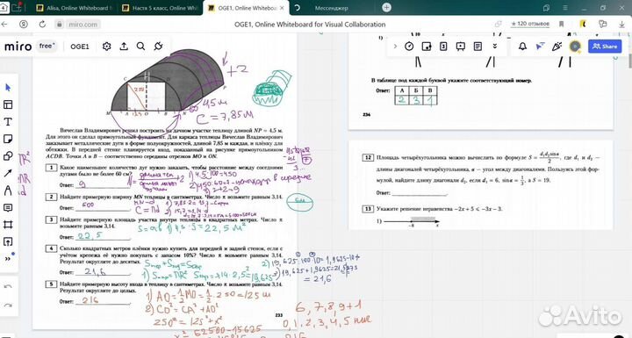This screenshot has width=632, height=338.
Task: Open the browser side panel icon in title bar
Action: coord(546,8)
